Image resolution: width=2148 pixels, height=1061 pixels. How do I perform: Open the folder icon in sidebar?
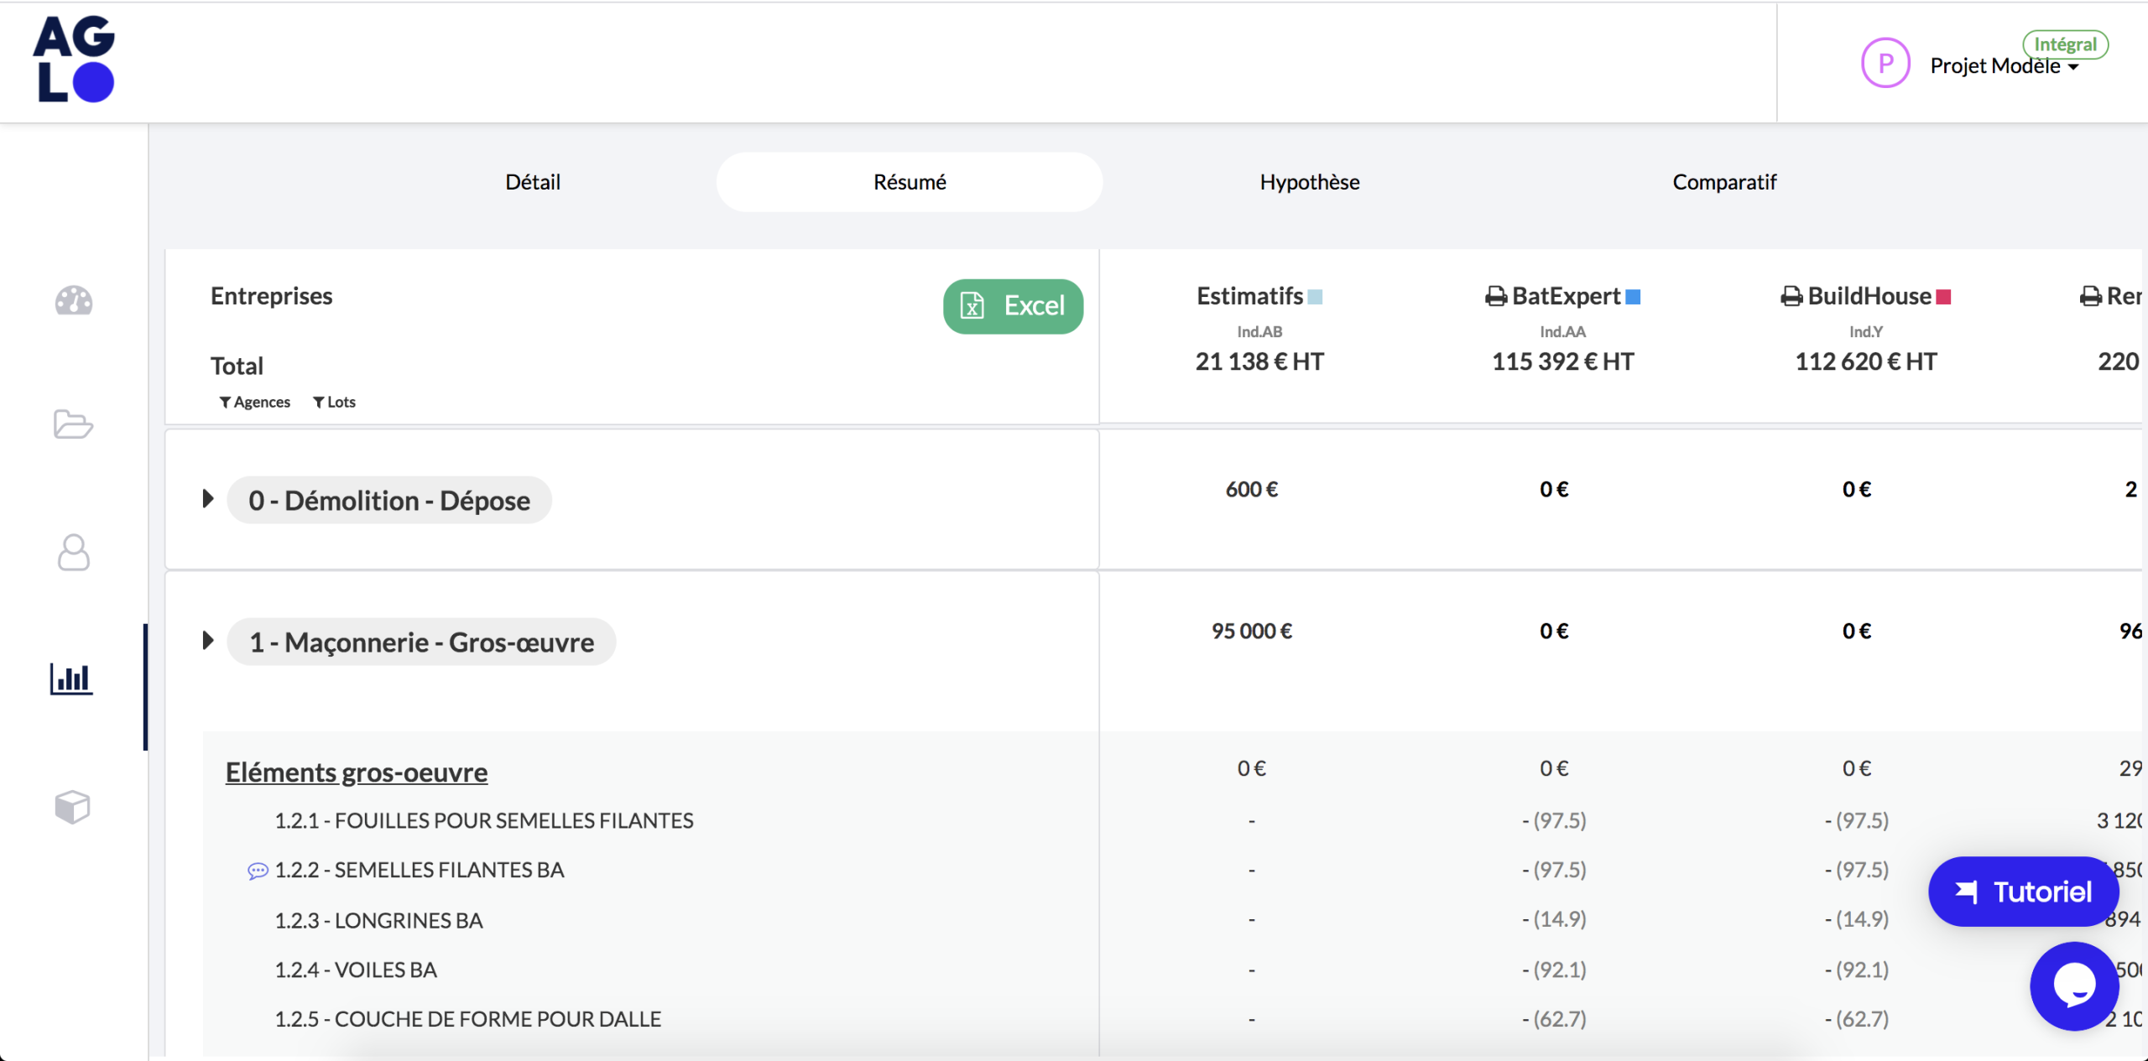(73, 424)
